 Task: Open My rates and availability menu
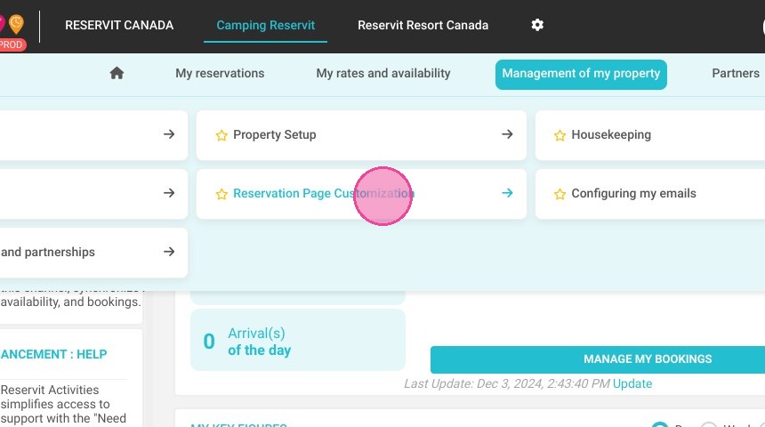[x=383, y=73]
